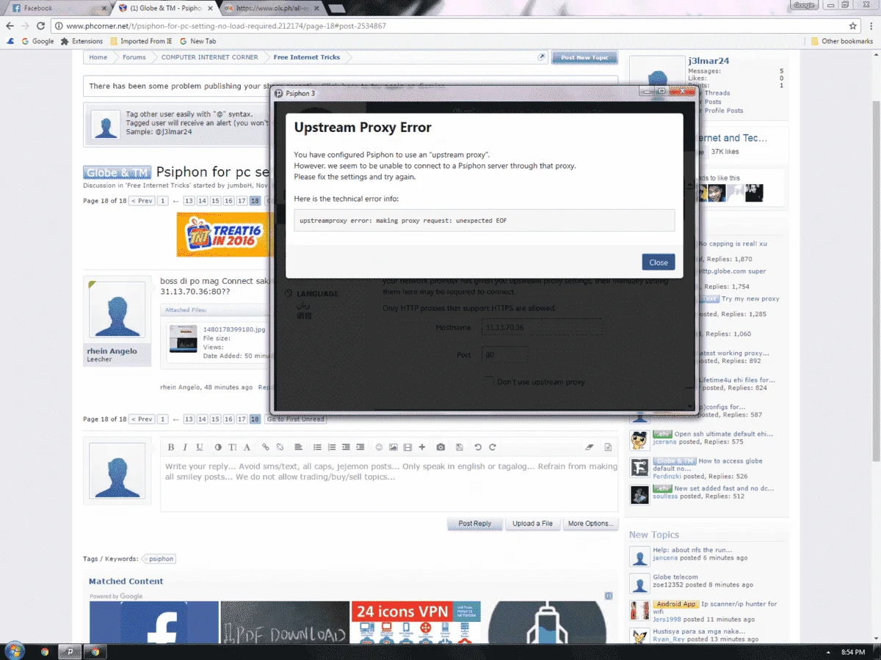Click the plus insert icon in editor
881x660 pixels.
point(421,447)
